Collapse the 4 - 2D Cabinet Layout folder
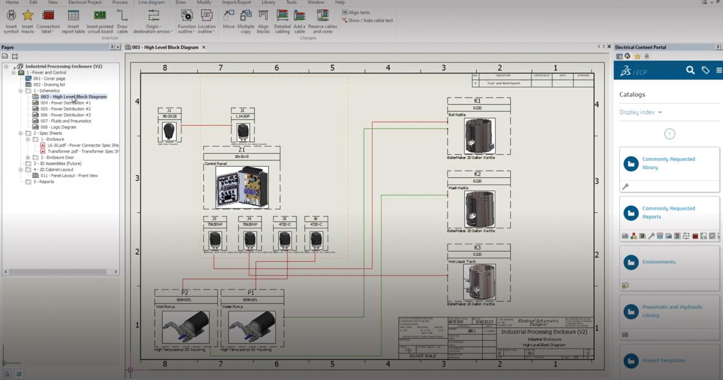The image size is (723, 380). tap(20, 169)
